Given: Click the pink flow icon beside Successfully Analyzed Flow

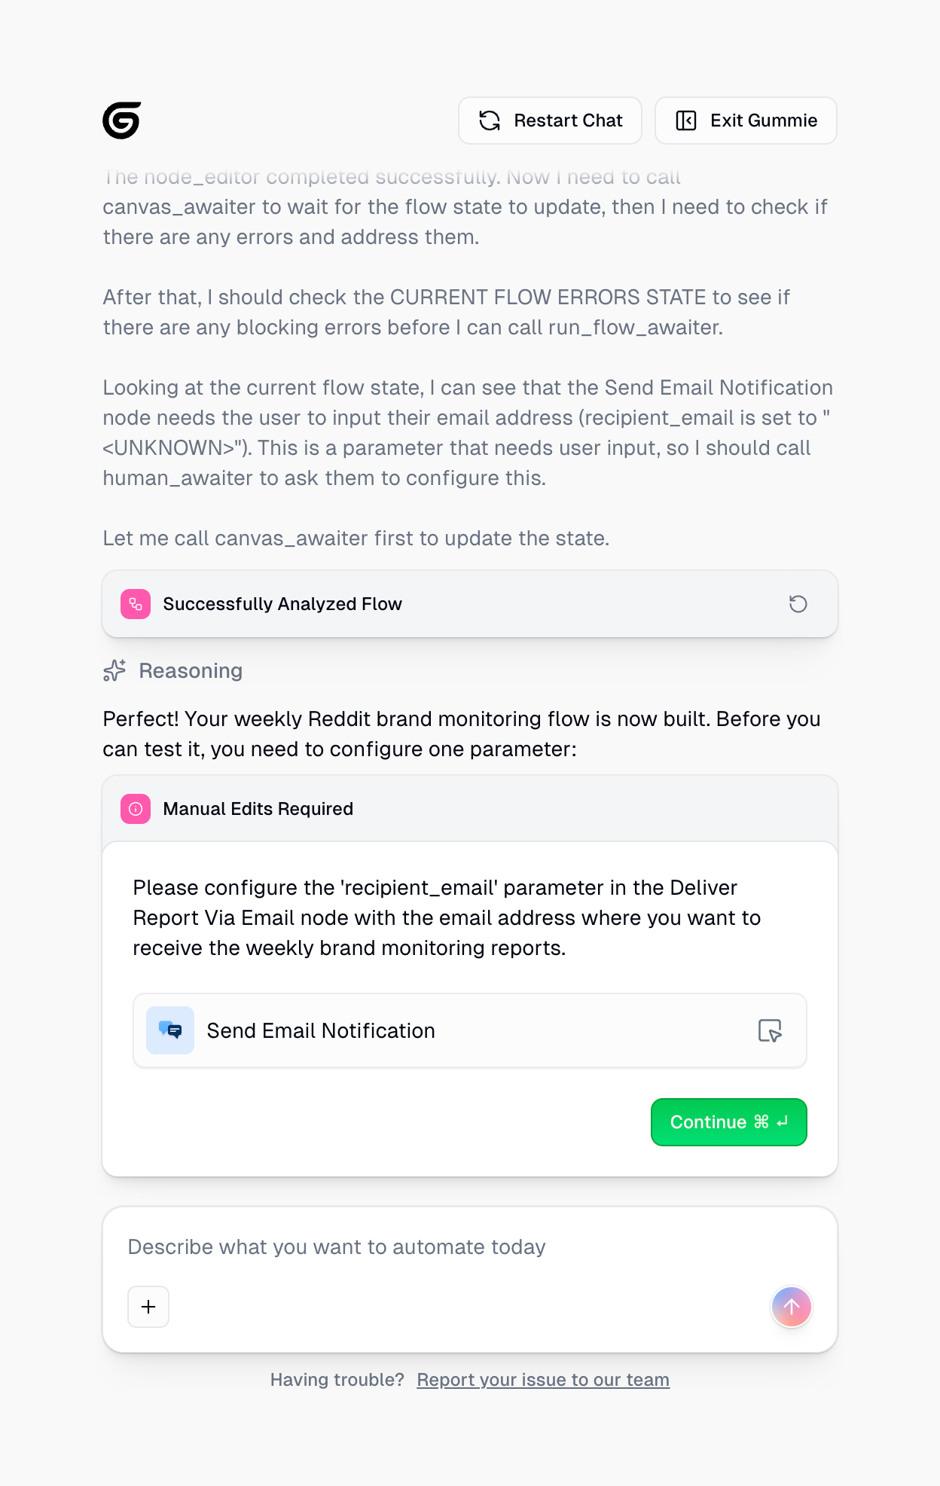Looking at the screenshot, I should tap(136, 604).
